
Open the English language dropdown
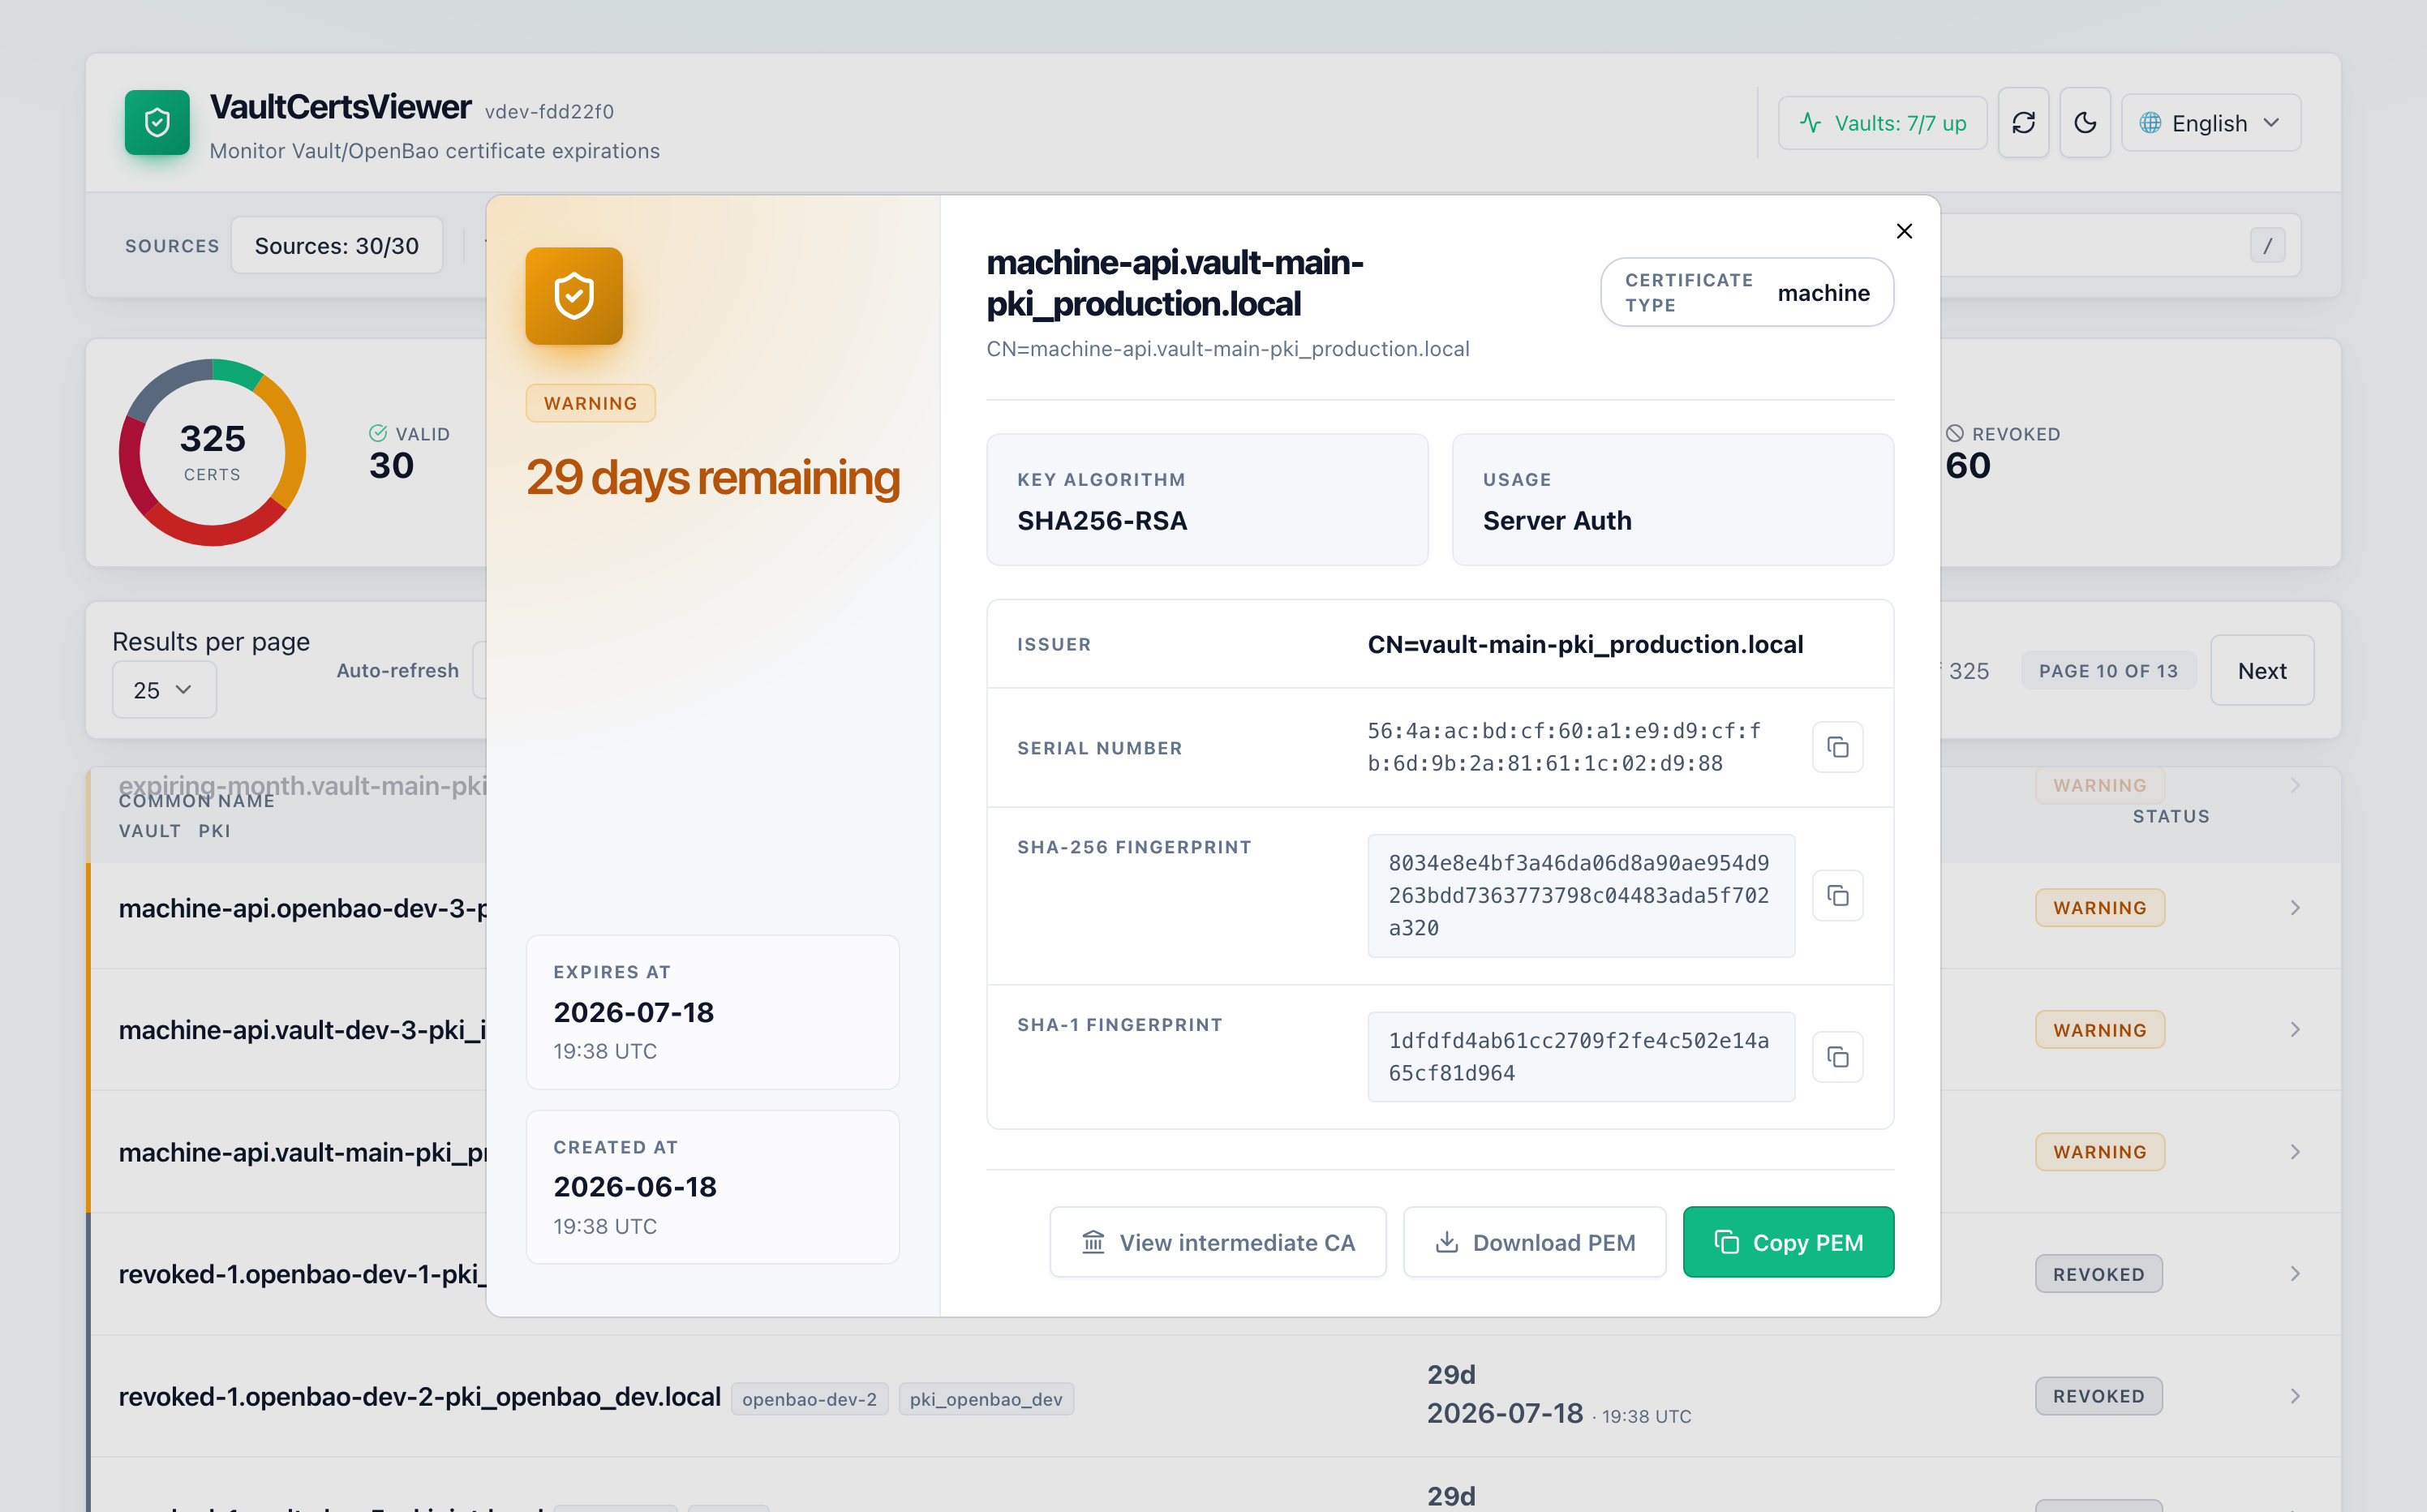(x=2211, y=123)
